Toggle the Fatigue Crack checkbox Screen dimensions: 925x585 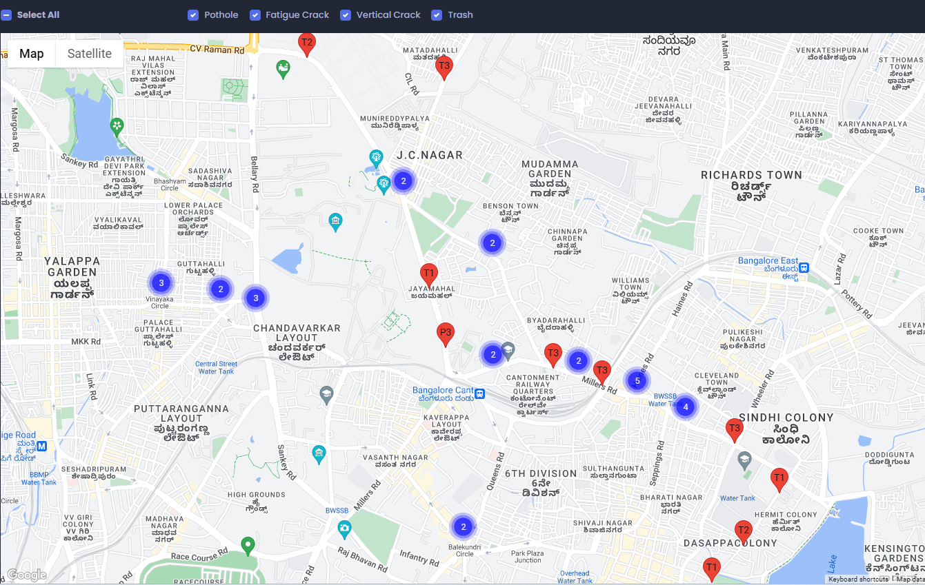(255, 15)
